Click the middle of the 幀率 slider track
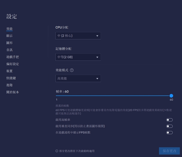Image resolution: width=182 pixels, height=157 pixels. click(x=114, y=96)
